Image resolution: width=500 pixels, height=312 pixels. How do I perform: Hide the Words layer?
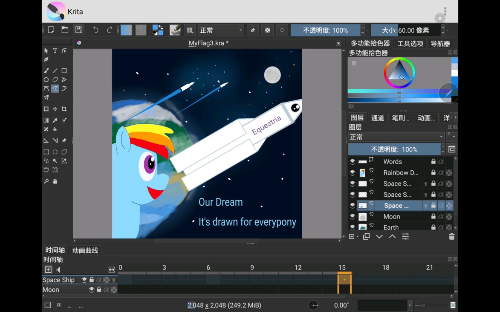[x=352, y=162]
